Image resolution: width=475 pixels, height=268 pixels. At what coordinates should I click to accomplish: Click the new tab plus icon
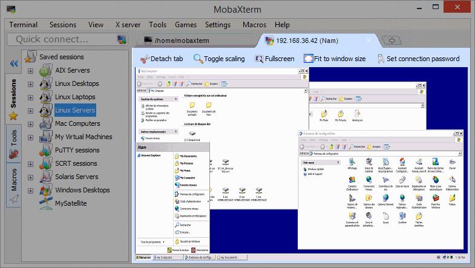(392, 41)
